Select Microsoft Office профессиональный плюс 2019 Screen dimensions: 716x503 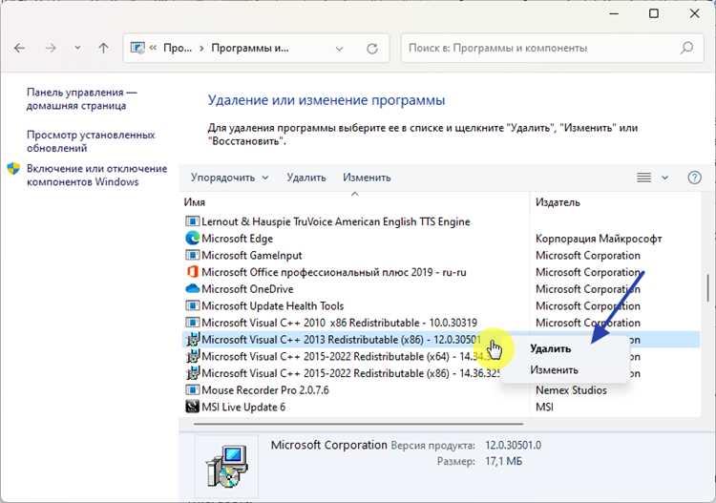click(x=334, y=272)
